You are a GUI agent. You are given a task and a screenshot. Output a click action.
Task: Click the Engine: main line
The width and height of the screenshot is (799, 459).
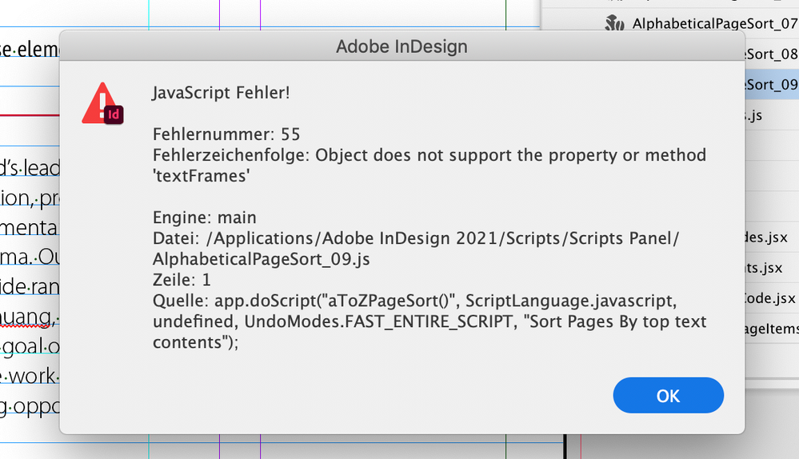[x=204, y=218]
